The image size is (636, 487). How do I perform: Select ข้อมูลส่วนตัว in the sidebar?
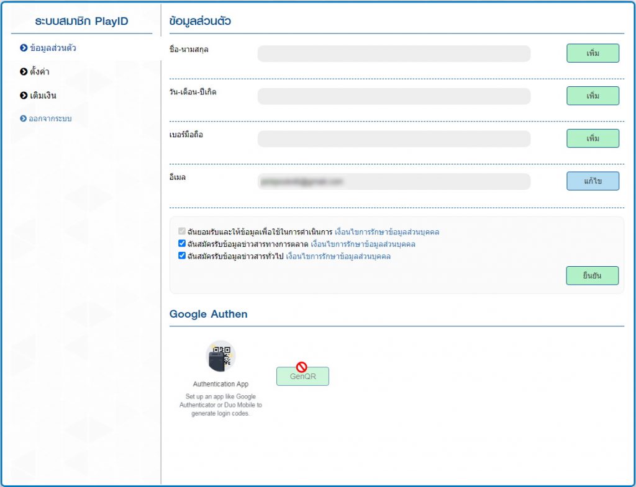click(53, 48)
